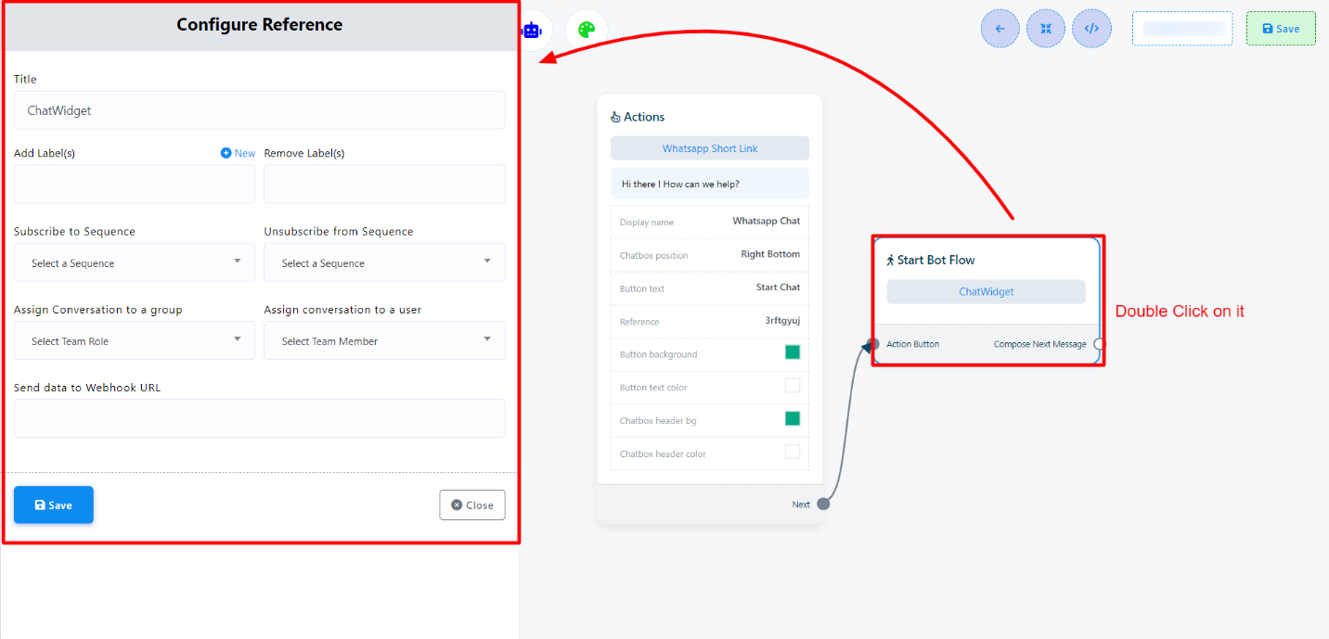Open the green palette theme icon
1329x639 pixels.
tap(586, 30)
